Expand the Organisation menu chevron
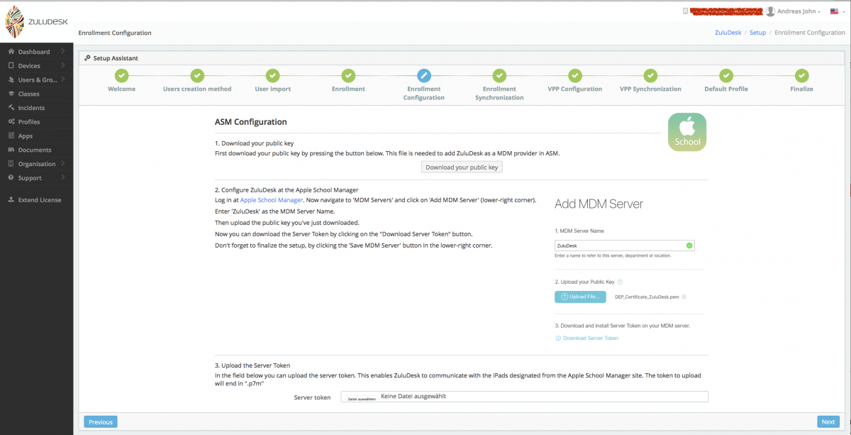This screenshot has height=435, width=851. (x=62, y=164)
